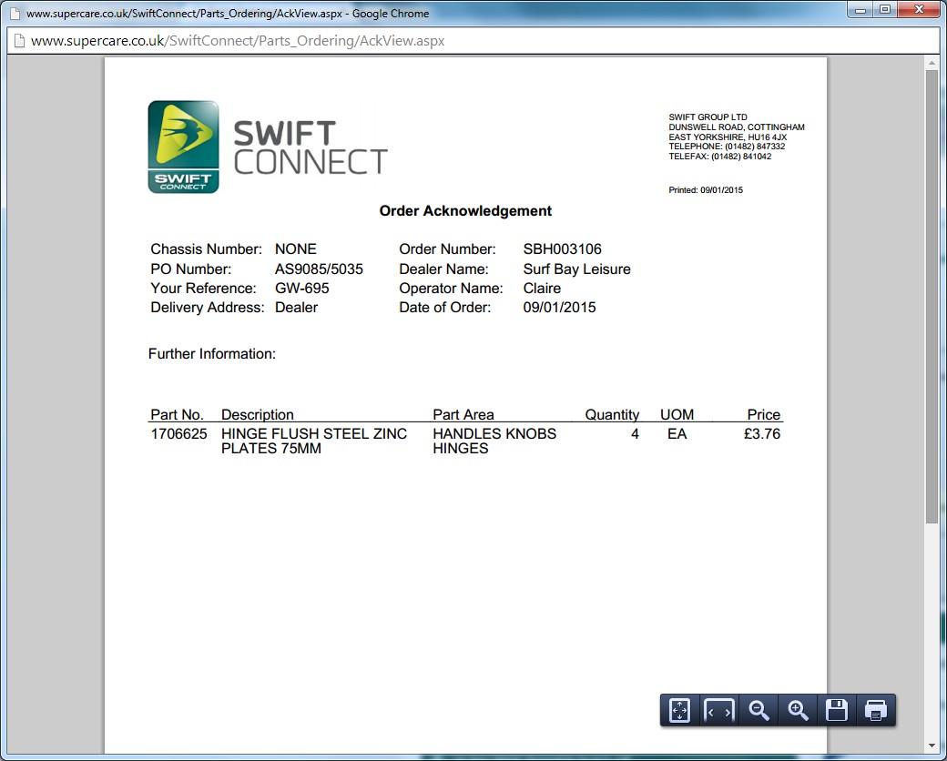Zoom out using the magnifier minus icon
The height and width of the screenshot is (761, 947).
(759, 710)
